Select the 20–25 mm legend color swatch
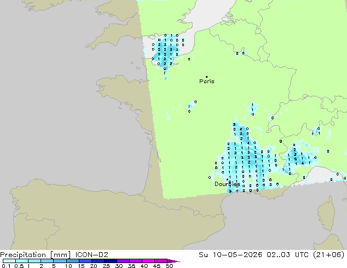 97,261
